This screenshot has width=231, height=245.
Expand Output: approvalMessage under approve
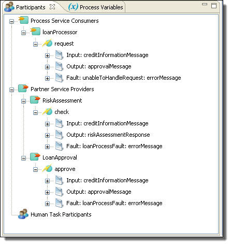pos(47,192)
